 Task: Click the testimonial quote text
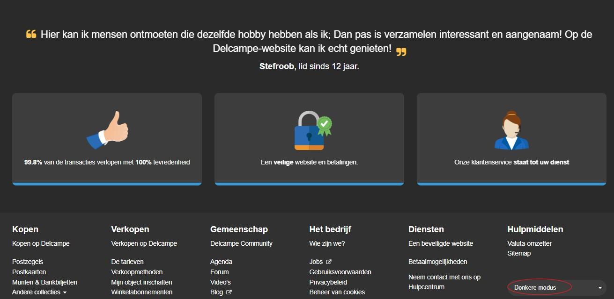pos(309,42)
